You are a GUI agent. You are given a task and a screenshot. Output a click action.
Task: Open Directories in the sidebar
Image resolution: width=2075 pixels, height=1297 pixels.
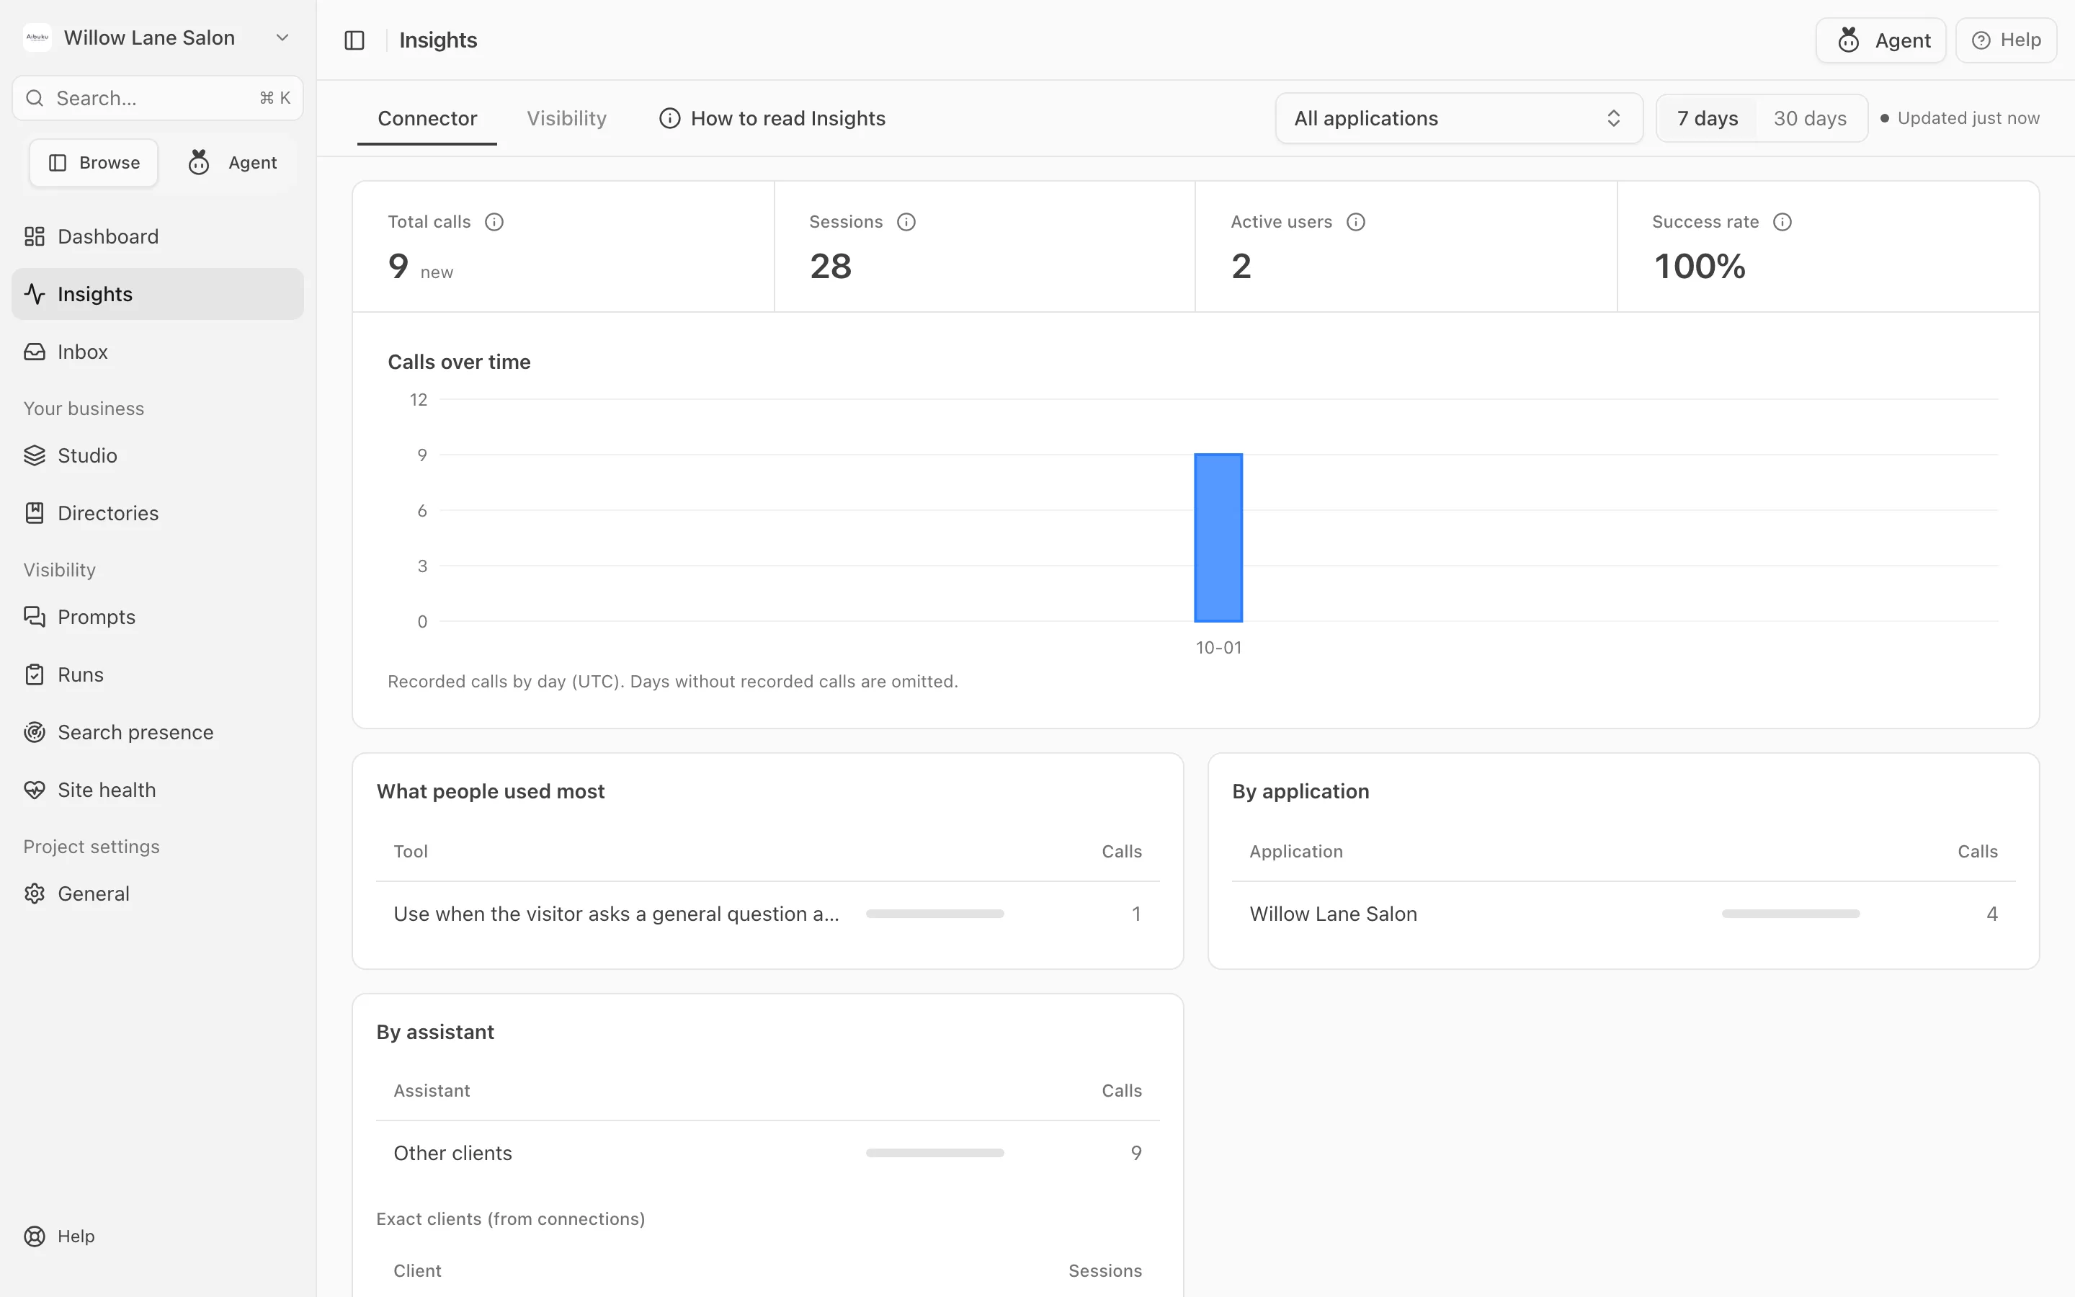coord(158,513)
